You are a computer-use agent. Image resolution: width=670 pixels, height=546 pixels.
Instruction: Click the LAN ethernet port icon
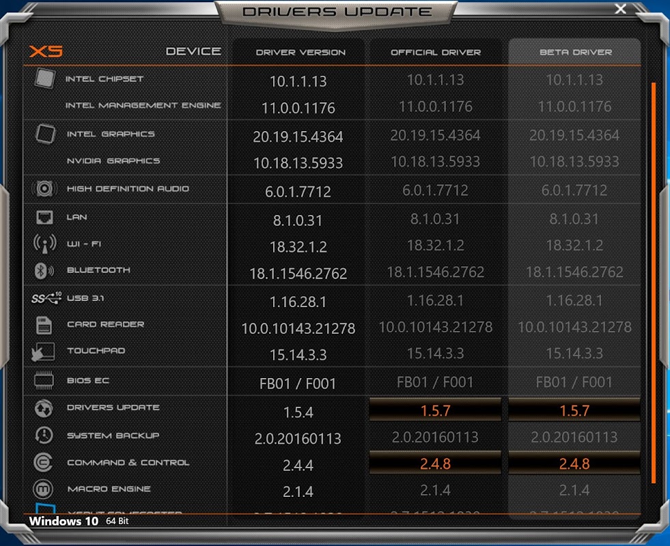[x=44, y=217]
